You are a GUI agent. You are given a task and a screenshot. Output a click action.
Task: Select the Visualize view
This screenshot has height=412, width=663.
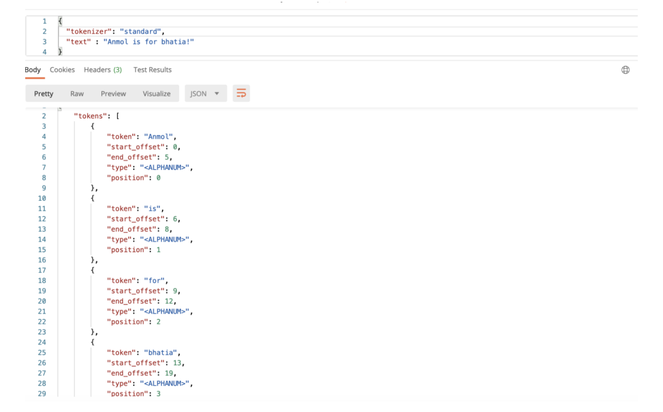coord(156,94)
